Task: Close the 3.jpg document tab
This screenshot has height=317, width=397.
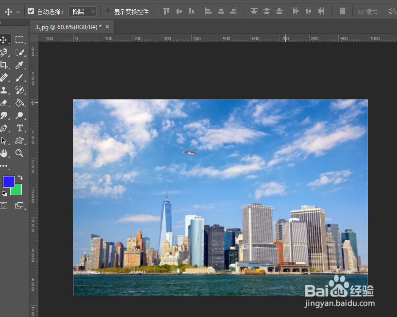Action: pyautogui.click(x=107, y=27)
